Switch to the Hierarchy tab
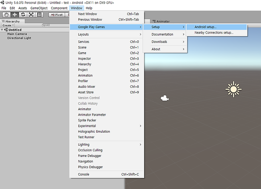Screen dimensions: 261x189 [x=13, y=21]
